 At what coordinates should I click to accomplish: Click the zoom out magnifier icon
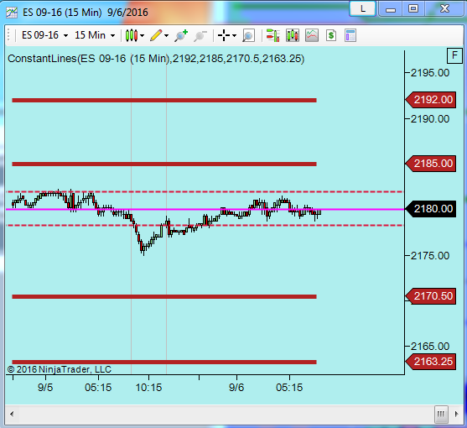coord(200,35)
